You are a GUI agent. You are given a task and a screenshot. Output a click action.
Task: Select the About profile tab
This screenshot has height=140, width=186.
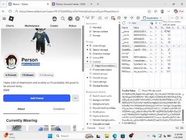coord(21,109)
